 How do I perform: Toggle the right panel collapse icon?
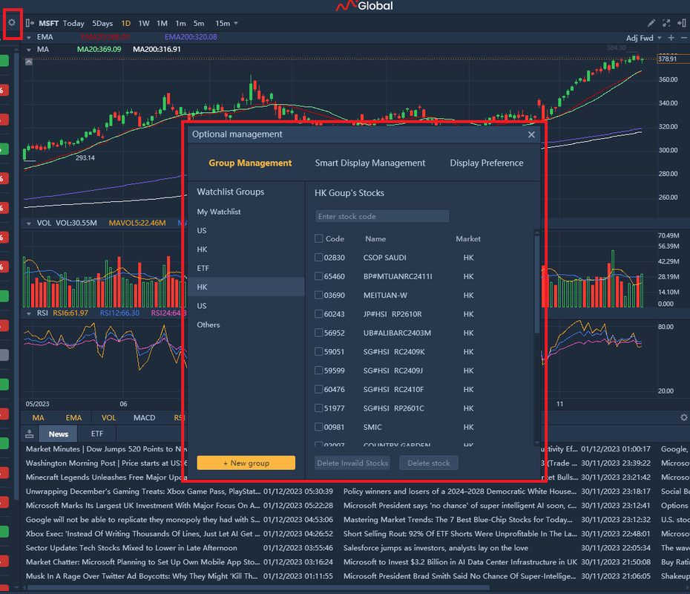tap(681, 23)
